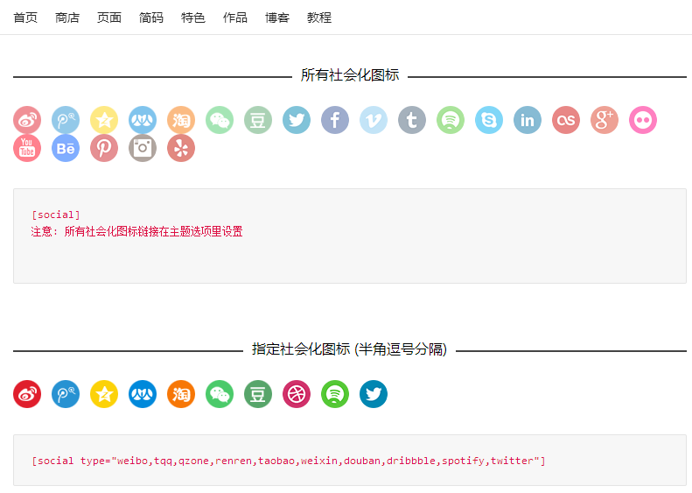Open the Pinterest icon
The height and width of the screenshot is (493, 692).
[104, 148]
